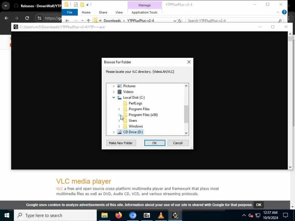This screenshot has height=221, width=295.
Task: Confirm folder selection with OK
Action: click(x=155, y=143)
